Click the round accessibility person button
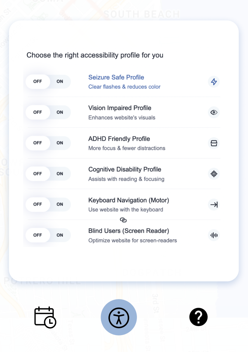 [x=119, y=317]
